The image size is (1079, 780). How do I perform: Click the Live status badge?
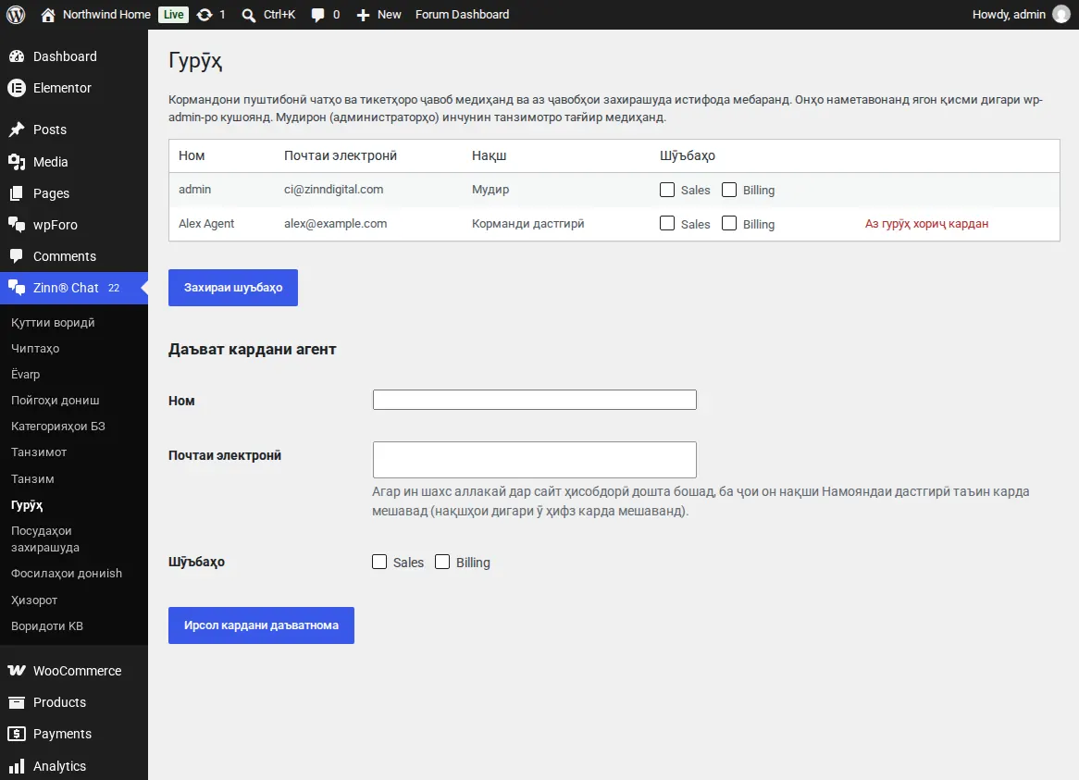point(173,15)
